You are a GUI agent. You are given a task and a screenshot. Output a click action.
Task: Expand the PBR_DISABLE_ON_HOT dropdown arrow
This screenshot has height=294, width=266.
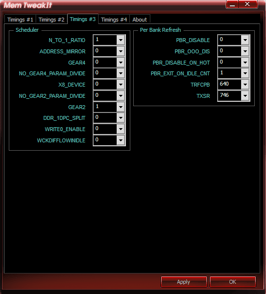coord(245,63)
